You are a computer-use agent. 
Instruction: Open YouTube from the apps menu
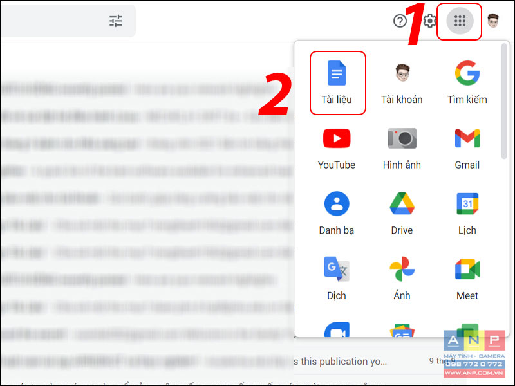pyautogui.click(x=337, y=149)
